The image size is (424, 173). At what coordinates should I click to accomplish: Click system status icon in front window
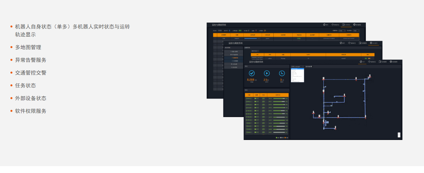pyautogui.click(x=369, y=61)
